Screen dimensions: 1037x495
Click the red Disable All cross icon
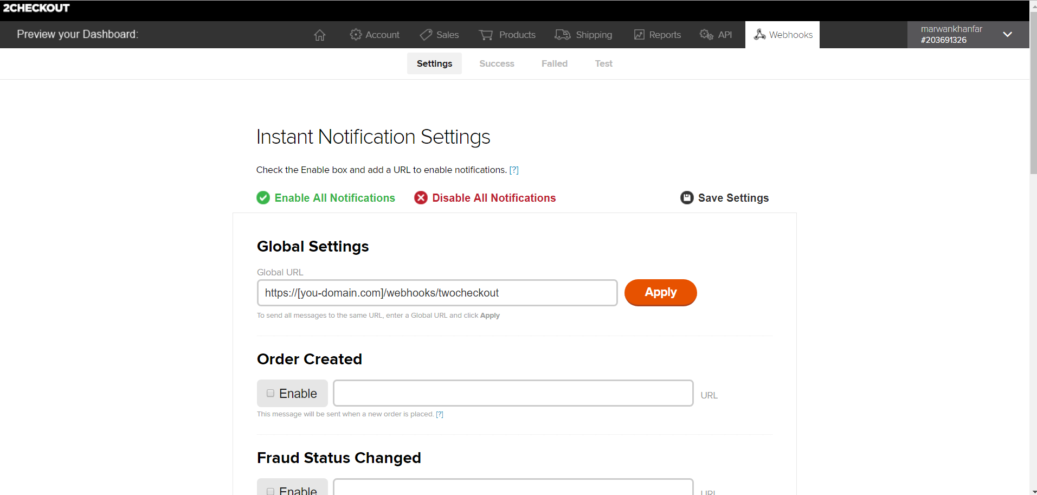pos(421,198)
